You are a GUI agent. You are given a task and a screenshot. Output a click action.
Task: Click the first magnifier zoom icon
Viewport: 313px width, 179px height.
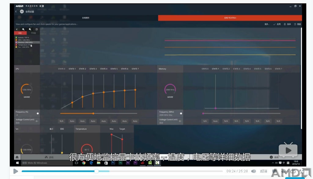coord(23,29)
